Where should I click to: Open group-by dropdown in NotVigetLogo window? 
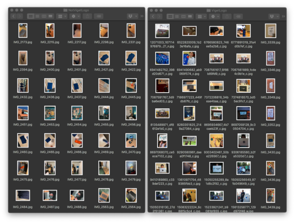coord(62,16)
